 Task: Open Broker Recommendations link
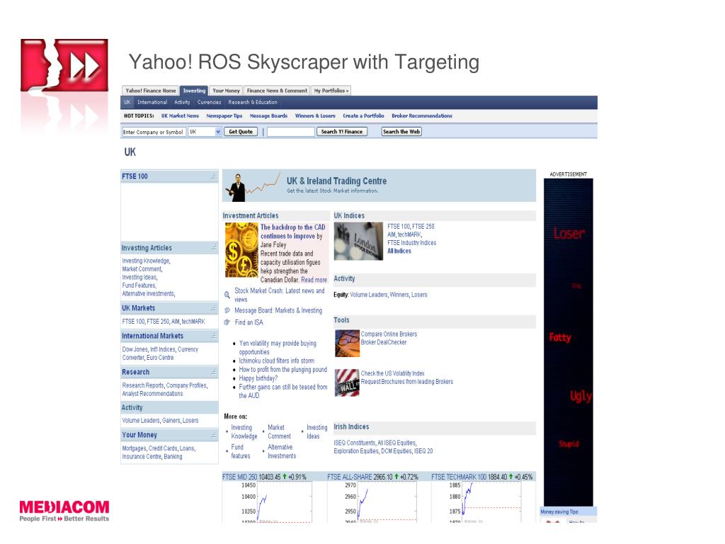pos(422,115)
